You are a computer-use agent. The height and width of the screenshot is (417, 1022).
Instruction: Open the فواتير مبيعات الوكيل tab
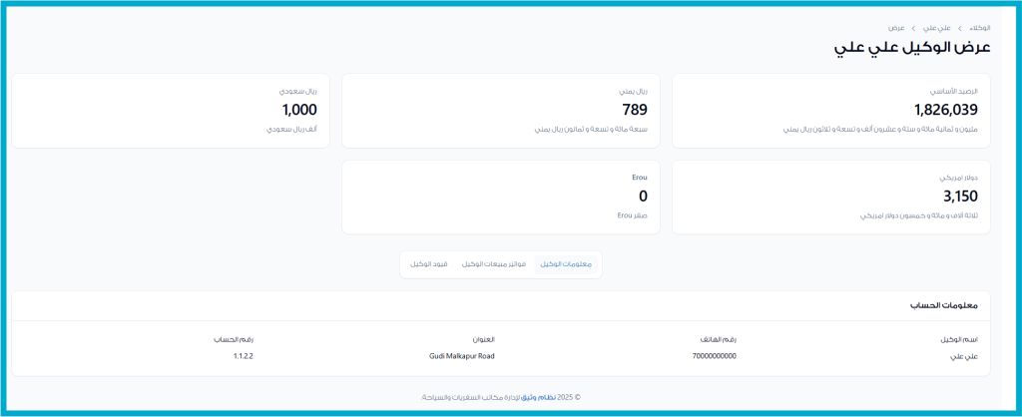point(493,264)
